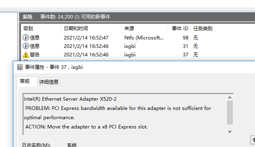The image size is (255, 147).
Task: Click inside the event description text box
Action: point(125,114)
